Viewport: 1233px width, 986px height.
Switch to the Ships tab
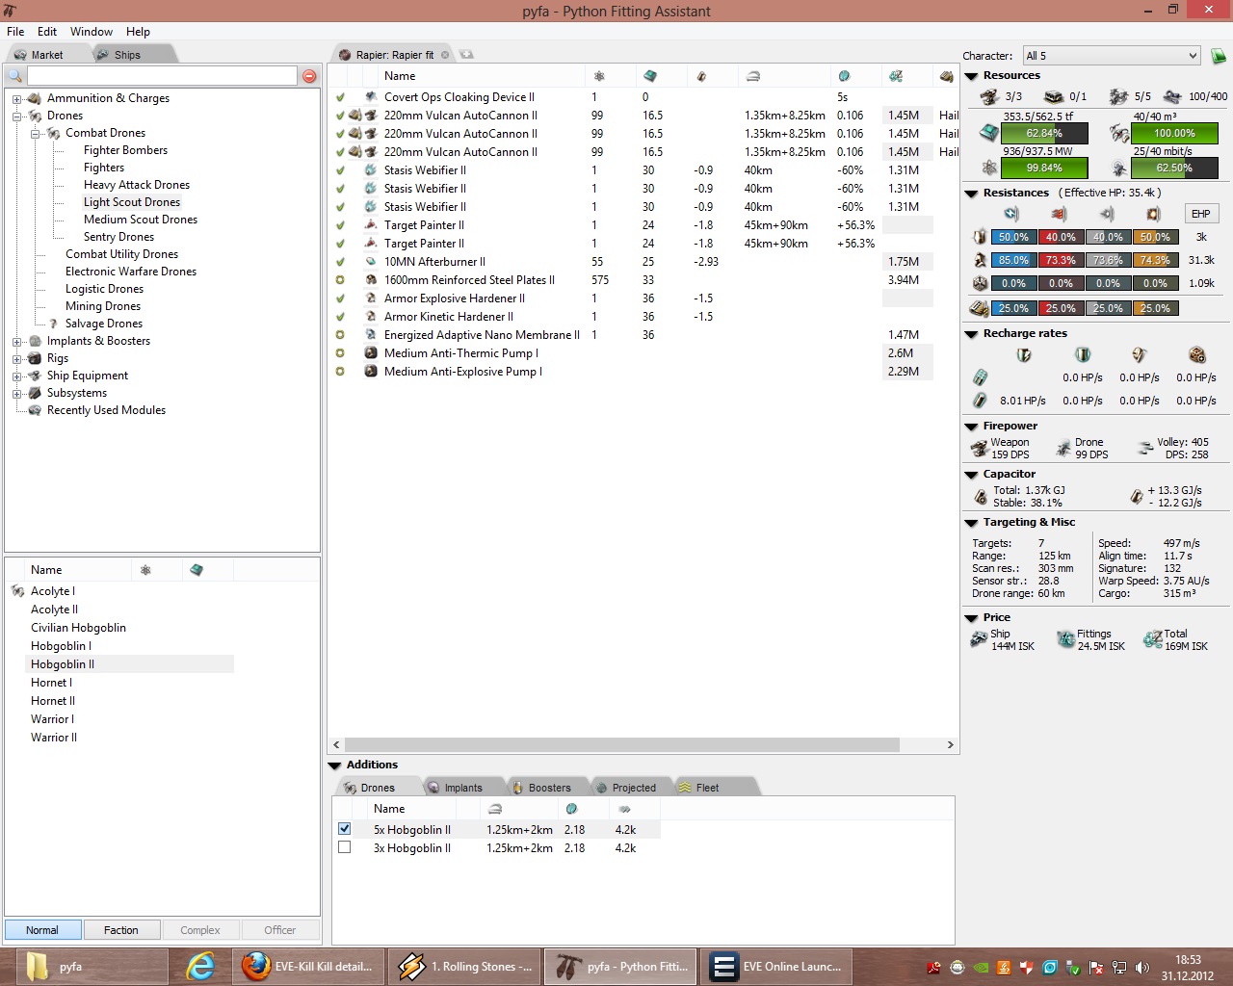(x=127, y=55)
